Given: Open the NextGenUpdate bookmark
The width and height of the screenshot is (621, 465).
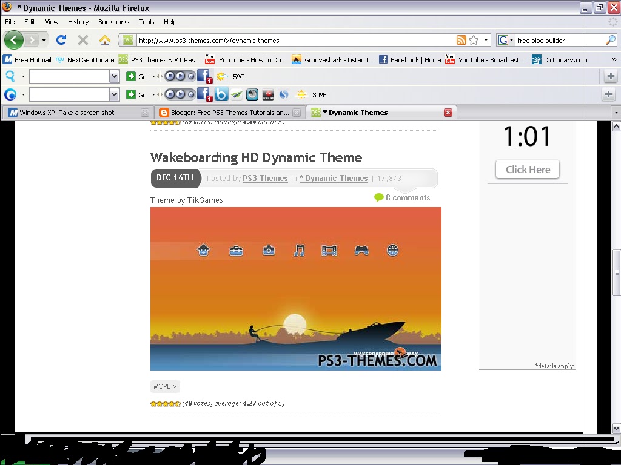Looking at the screenshot, I should tap(85, 60).
